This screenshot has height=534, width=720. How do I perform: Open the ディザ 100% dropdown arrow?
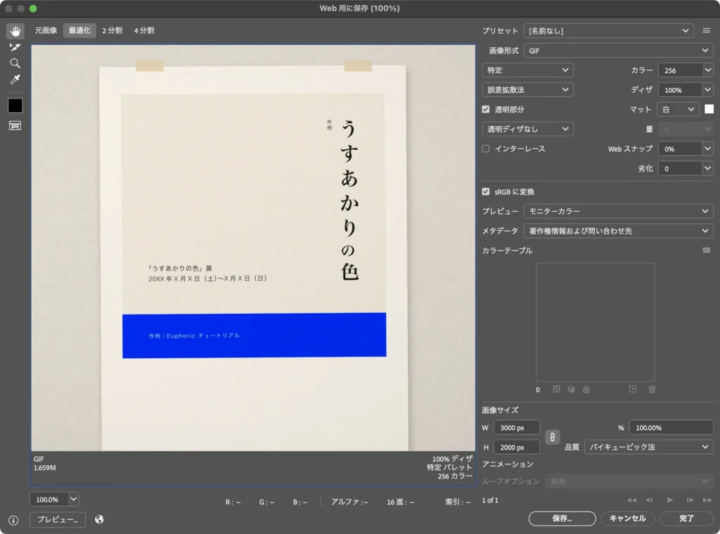pos(708,90)
